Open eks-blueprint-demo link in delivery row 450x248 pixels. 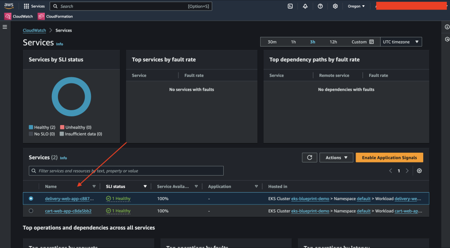(x=310, y=198)
